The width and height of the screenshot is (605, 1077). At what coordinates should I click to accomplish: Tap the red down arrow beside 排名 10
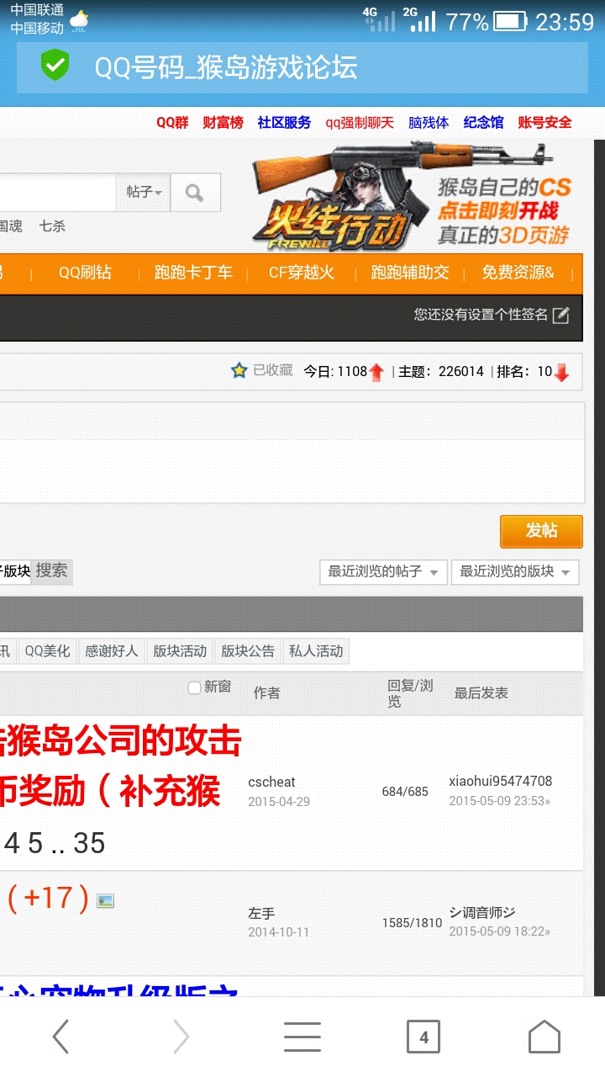561,372
